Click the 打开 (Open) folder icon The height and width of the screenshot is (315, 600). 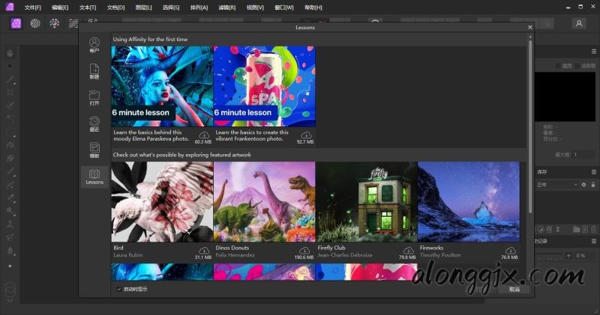[94, 97]
